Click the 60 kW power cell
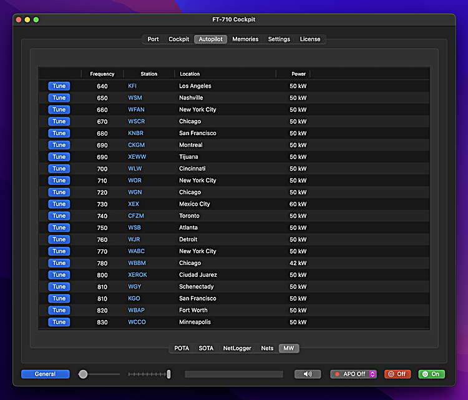The height and width of the screenshot is (400, 468). (x=298, y=204)
